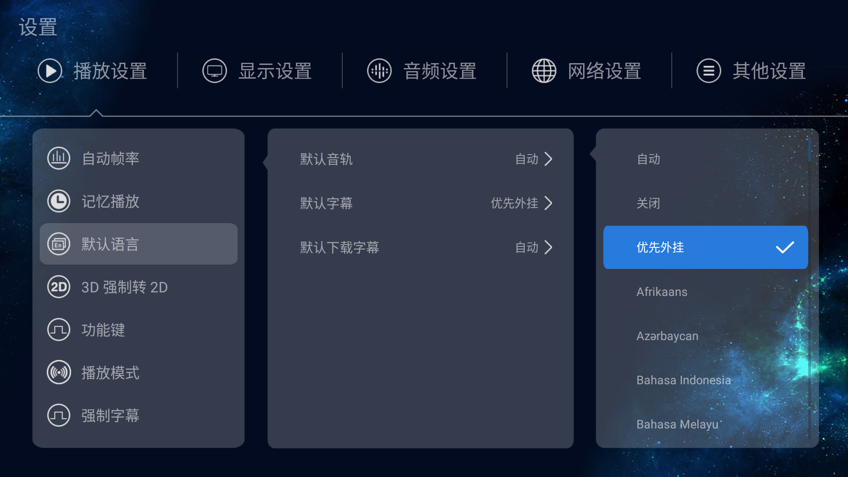Viewport: 848px width, 477px height.
Task: Click the language list scrollbar
Action: pyautogui.click(x=810, y=150)
